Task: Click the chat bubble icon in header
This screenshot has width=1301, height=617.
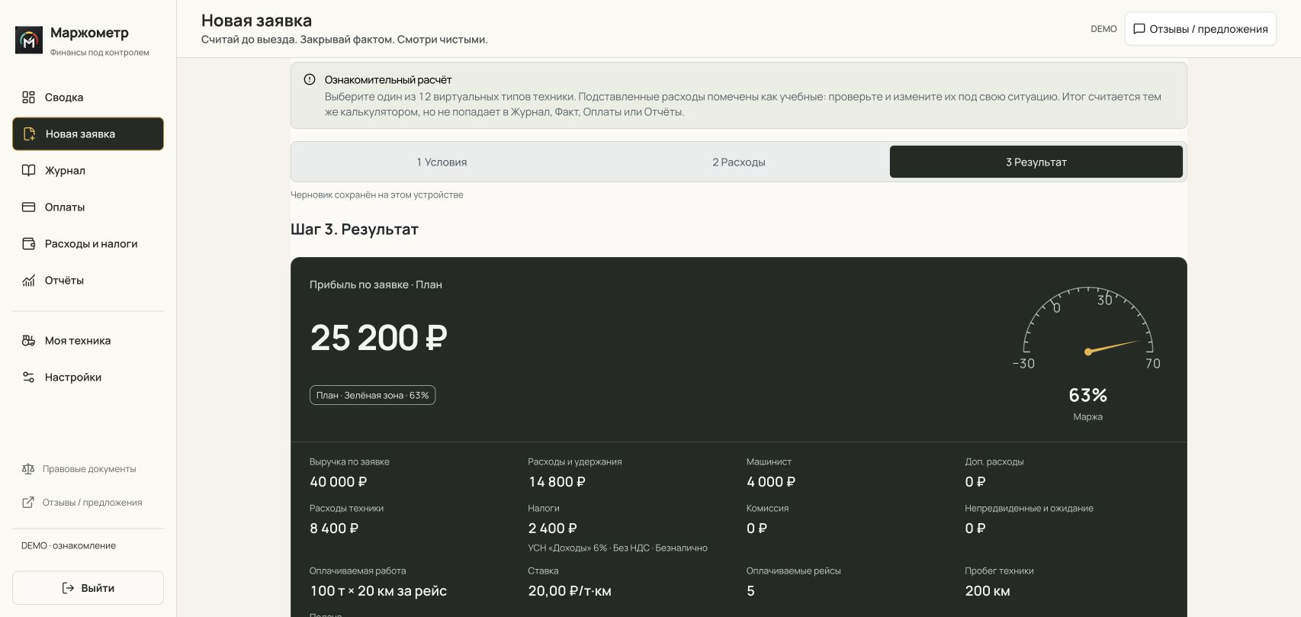Action: point(1139,29)
